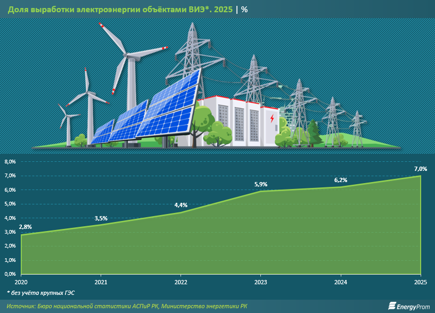
Task: Click the 8,0% y-axis label
Action: coord(10,162)
